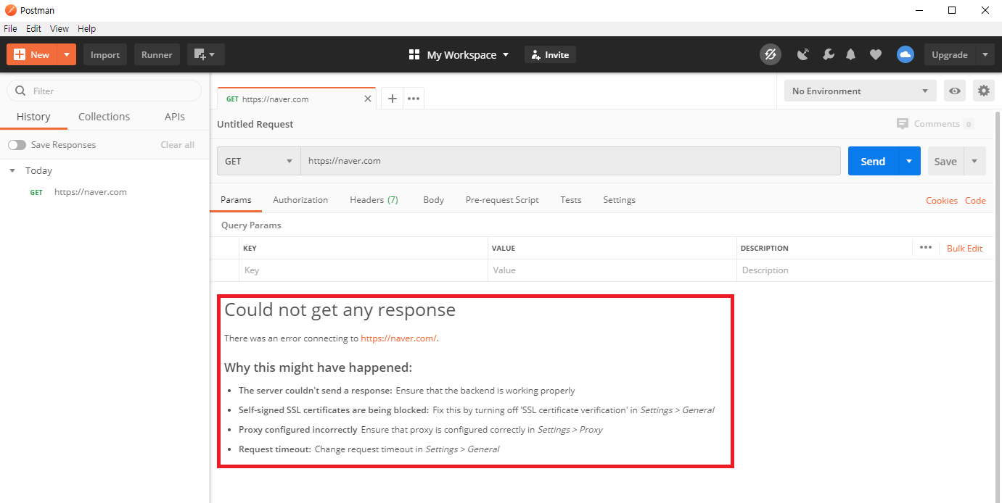This screenshot has width=1002, height=503.
Task: Click the request URL field
Action: tap(570, 161)
